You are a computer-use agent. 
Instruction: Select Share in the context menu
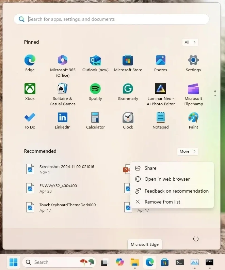point(172,168)
